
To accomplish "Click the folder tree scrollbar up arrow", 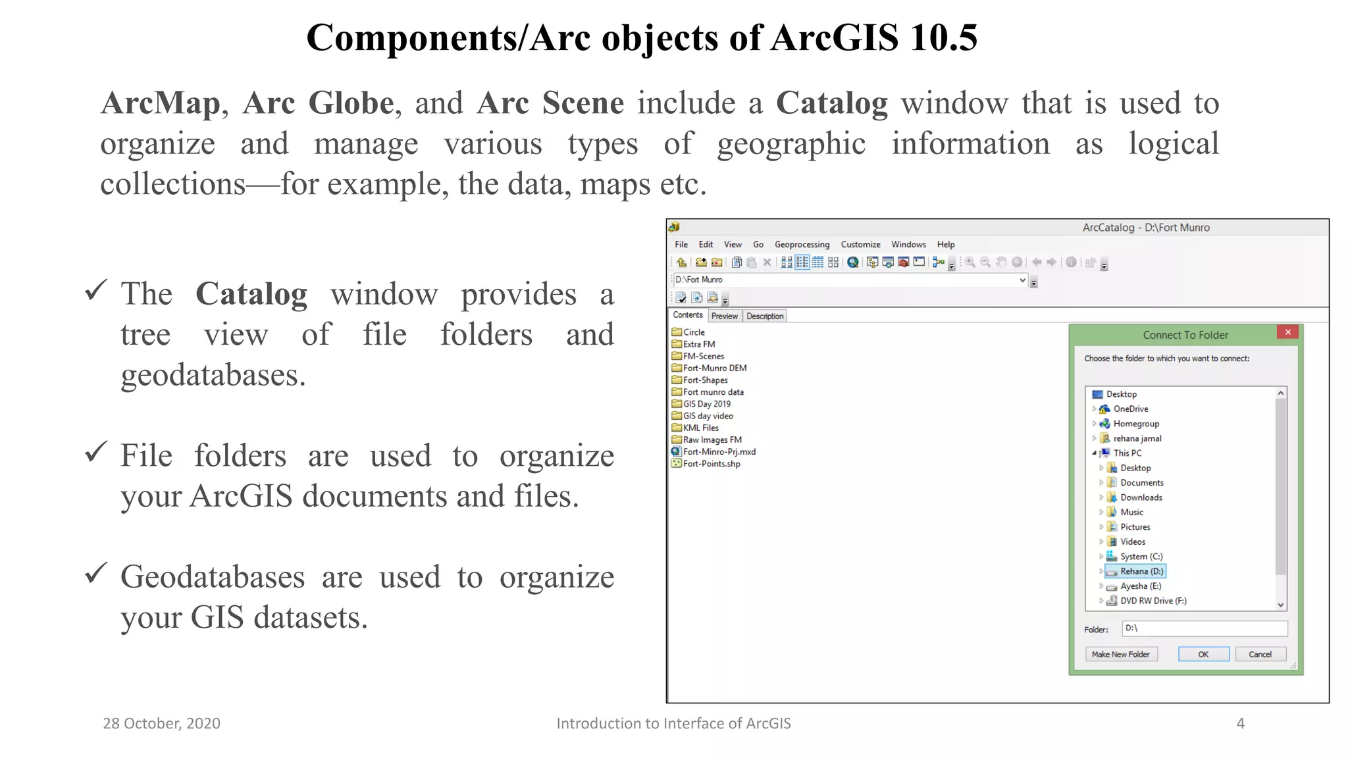I will [x=1281, y=393].
